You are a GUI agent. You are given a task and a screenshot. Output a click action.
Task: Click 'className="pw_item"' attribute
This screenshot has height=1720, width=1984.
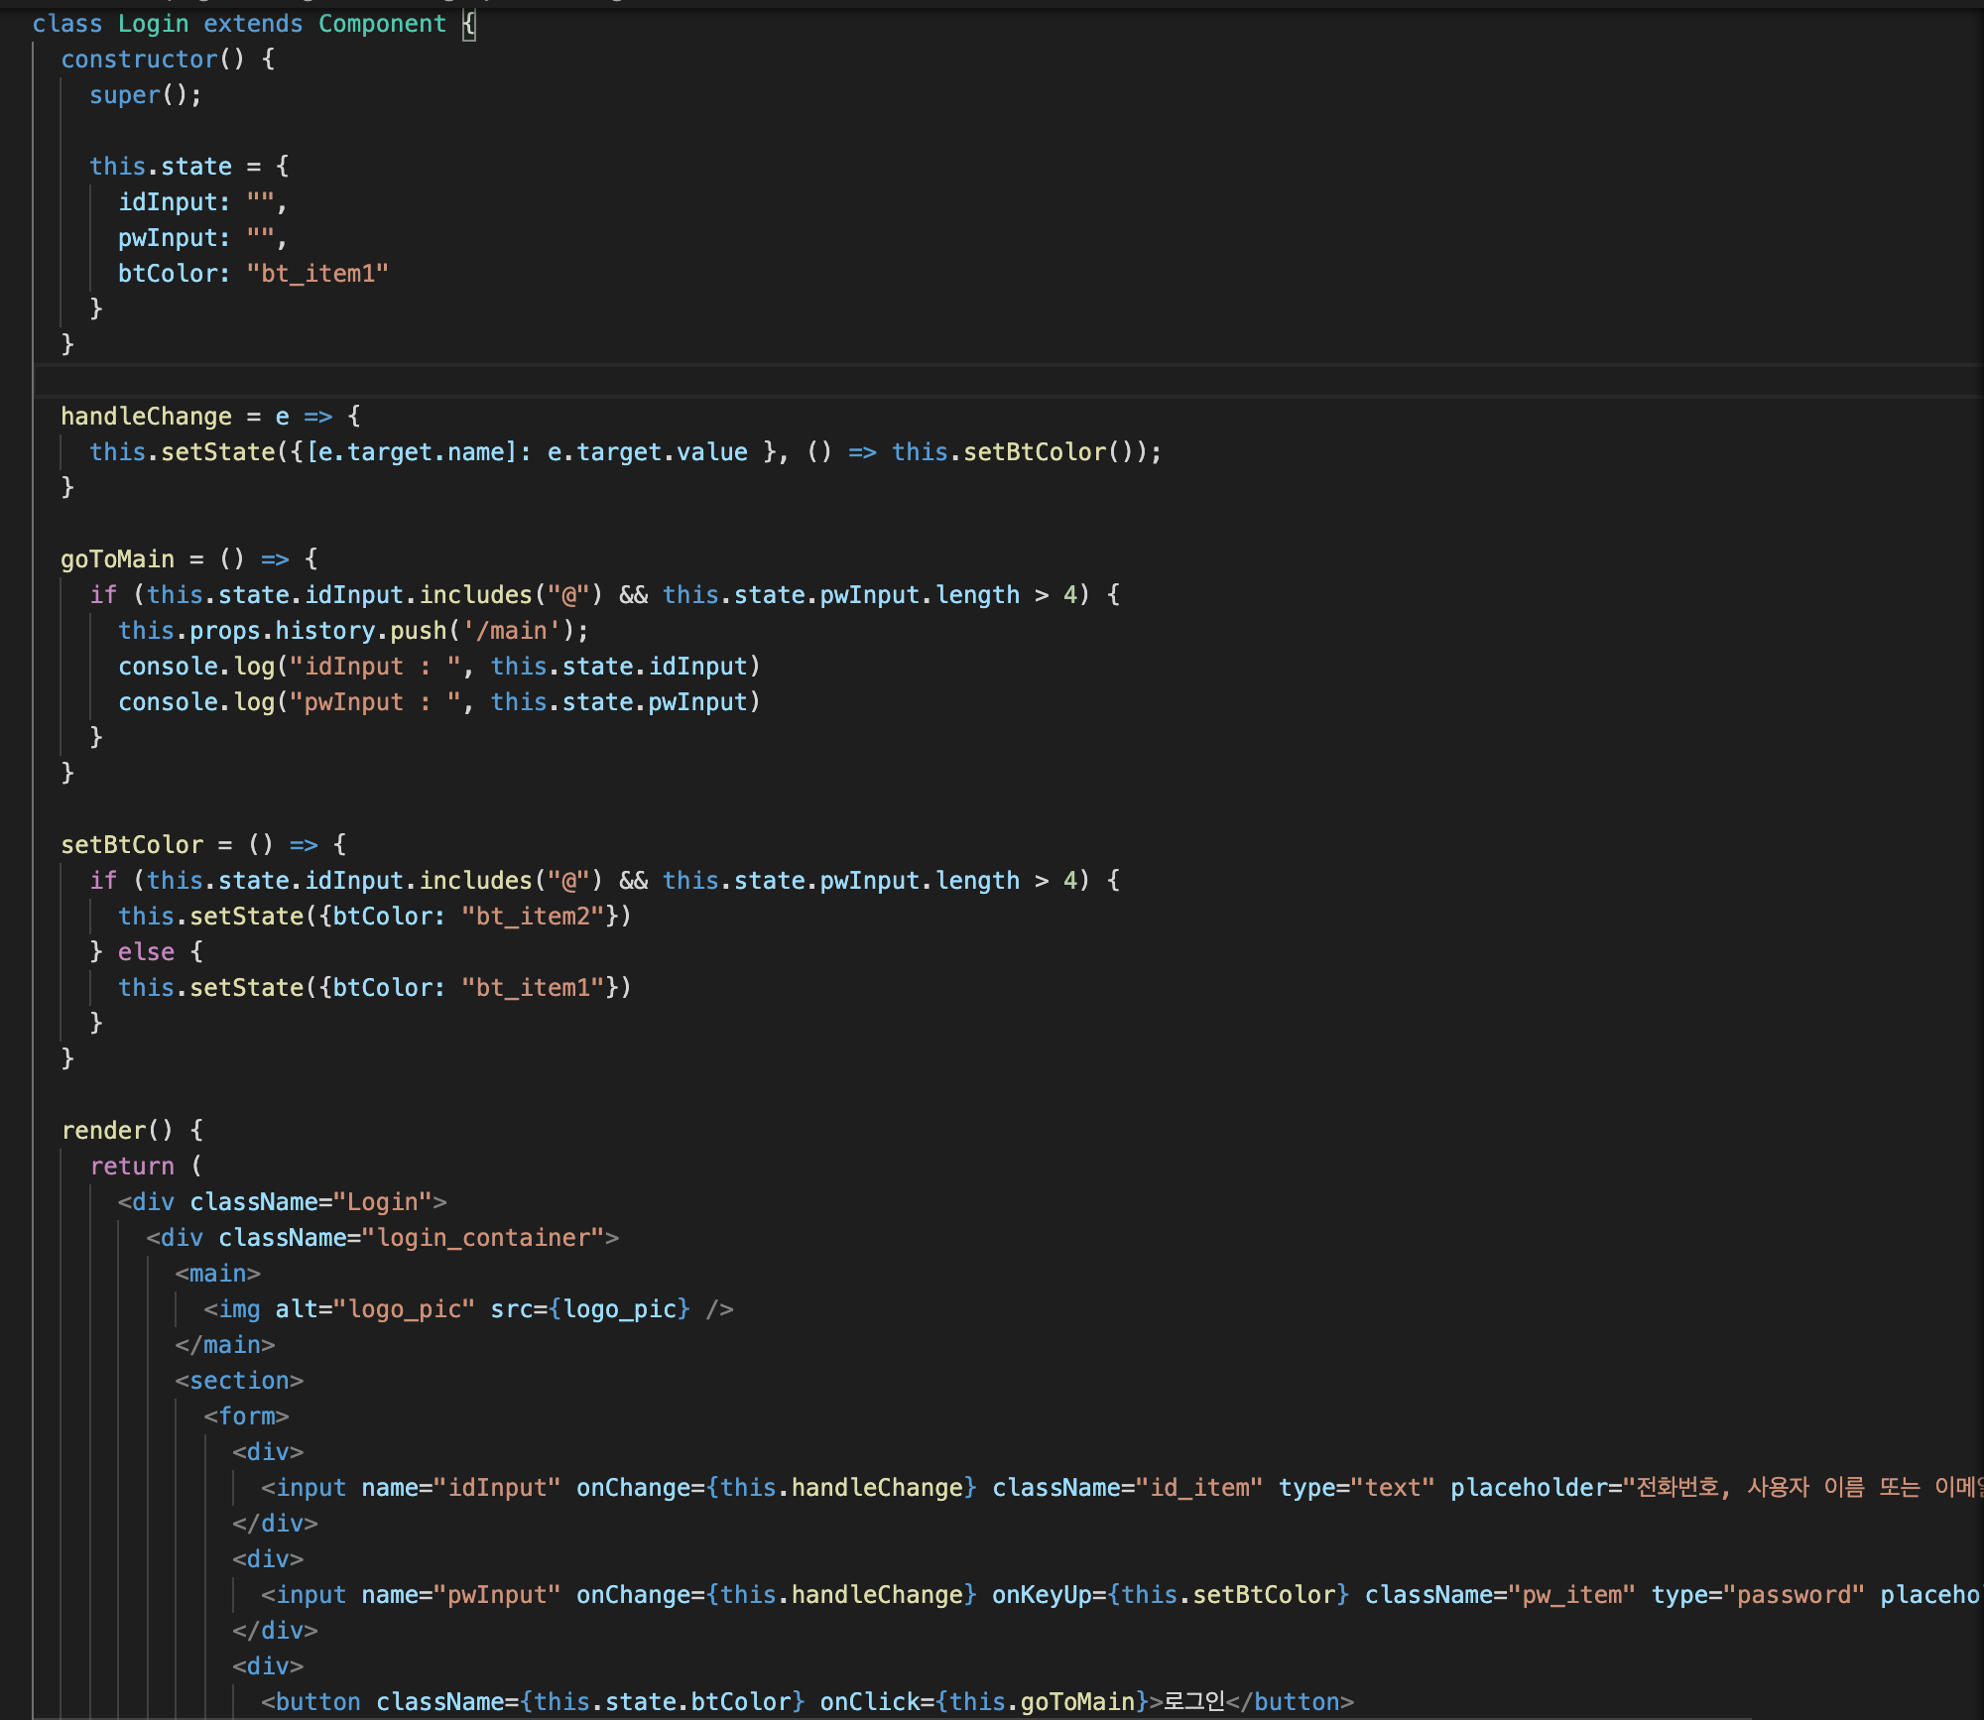(1500, 1595)
